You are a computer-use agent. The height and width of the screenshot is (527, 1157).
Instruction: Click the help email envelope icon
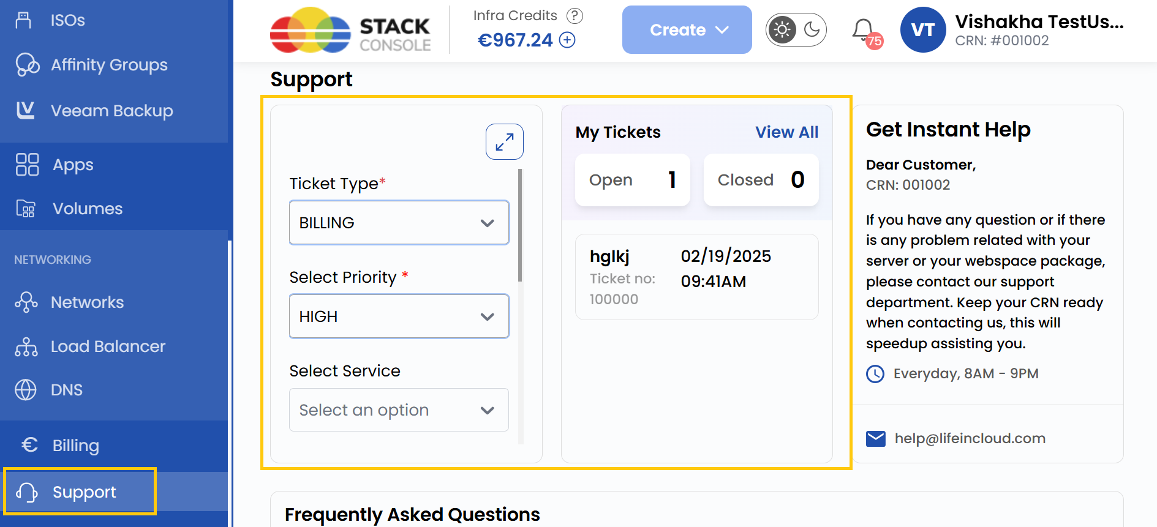pos(875,438)
